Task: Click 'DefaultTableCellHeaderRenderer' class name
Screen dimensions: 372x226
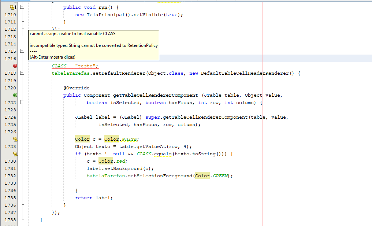Action: [245, 73]
